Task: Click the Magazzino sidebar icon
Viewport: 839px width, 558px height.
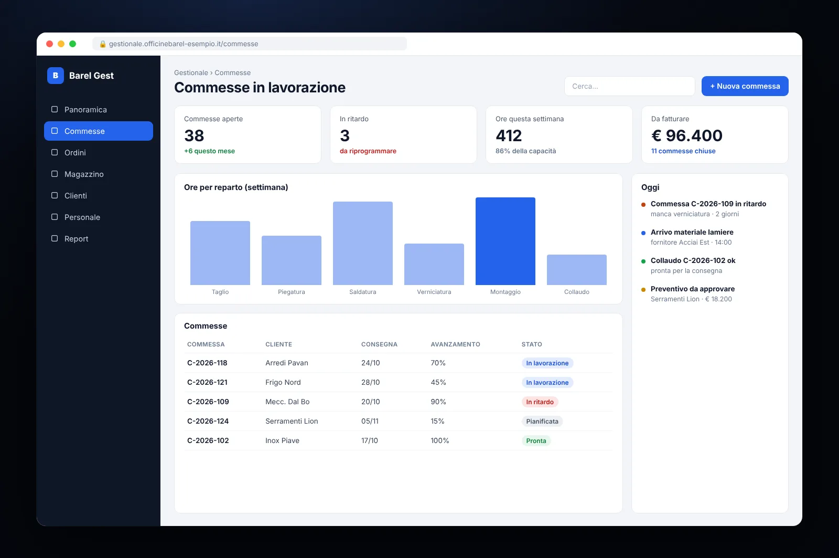Action: pos(55,174)
